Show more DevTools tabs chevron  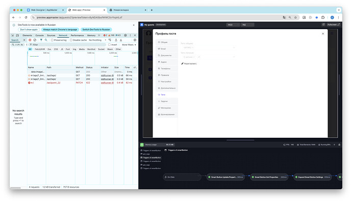coord(99,35)
